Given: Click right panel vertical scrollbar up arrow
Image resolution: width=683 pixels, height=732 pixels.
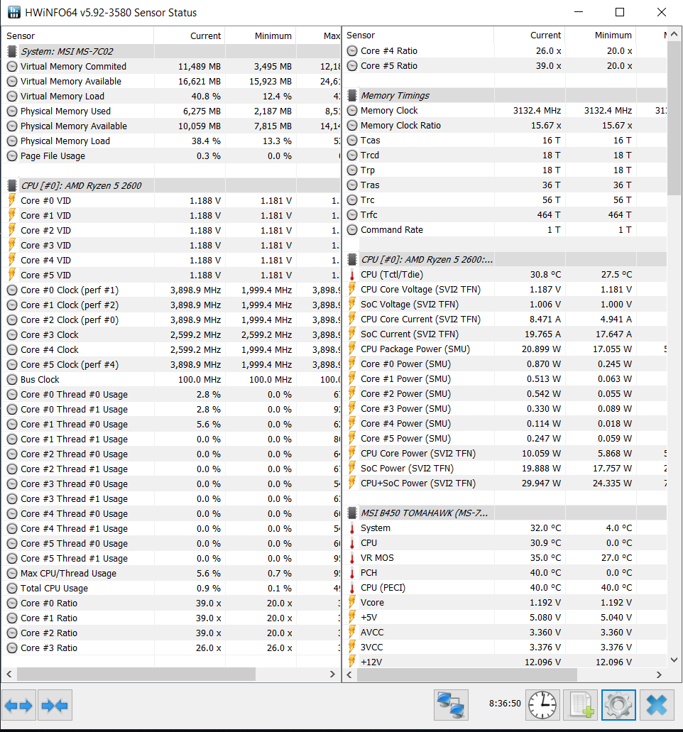Looking at the screenshot, I should (674, 34).
